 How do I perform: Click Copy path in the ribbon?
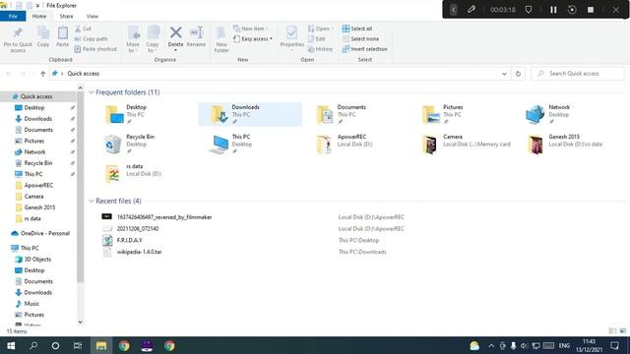(91, 39)
